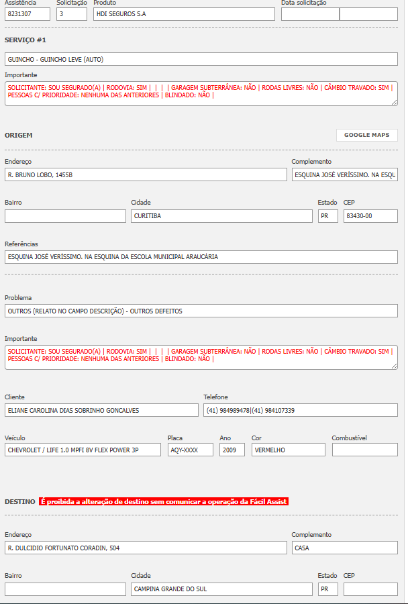
Task: Click the Assistência field showing 8231307
Action: 28,14
